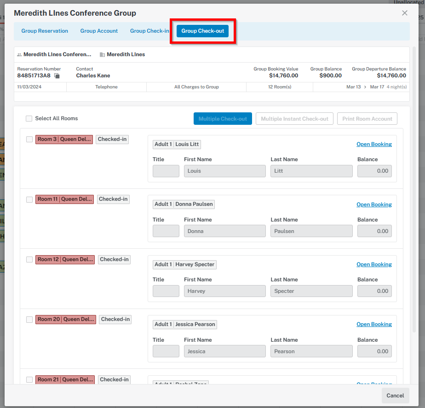Image resolution: width=425 pixels, height=408 pixels.
Task: Click the Telephone booking source cell
Action: point(107,87)
